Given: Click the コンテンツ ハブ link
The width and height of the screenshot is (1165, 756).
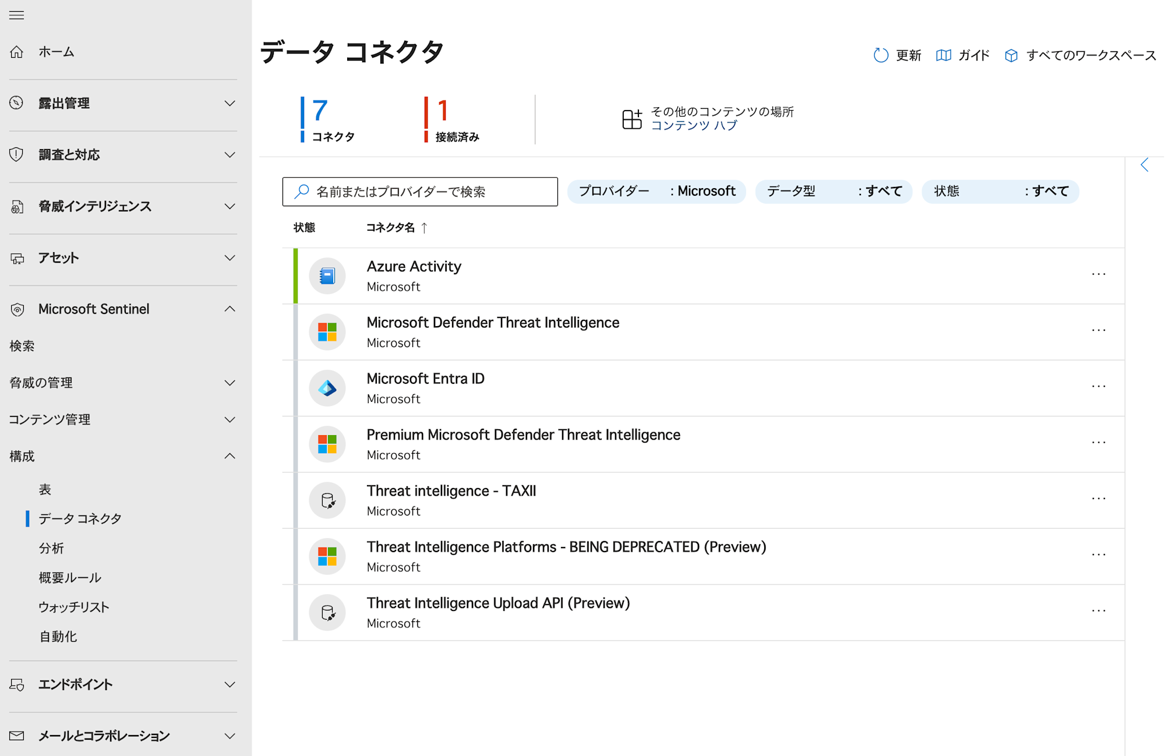Looking at the screenshot, I should point(694,126).
